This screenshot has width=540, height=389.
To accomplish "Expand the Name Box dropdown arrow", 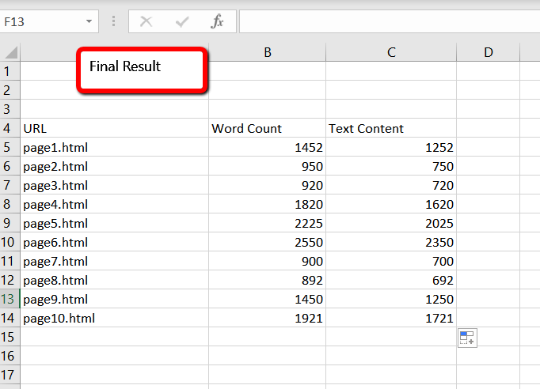I will [88, 21].
